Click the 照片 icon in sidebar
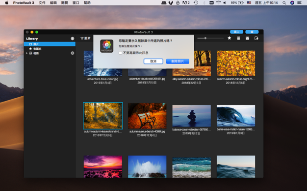The width and height of the screenshot is (307, 191). [30, 44]
